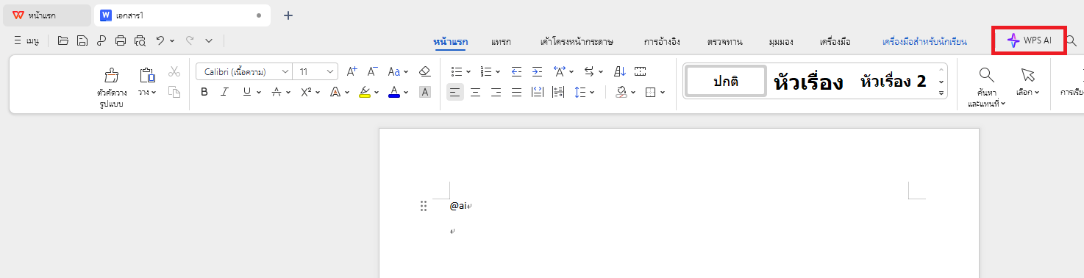Click the Cut scissors icon
Screen dimensions: 1084x278
[x=174, y=71]
